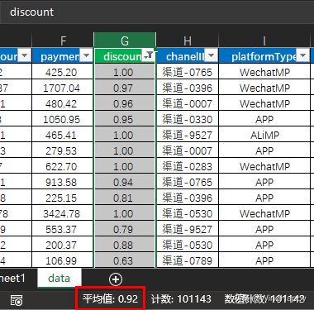The height and width of the screenshot is (310, 314).
Task: Select discount cell 0.96
Action: [125, 103]
